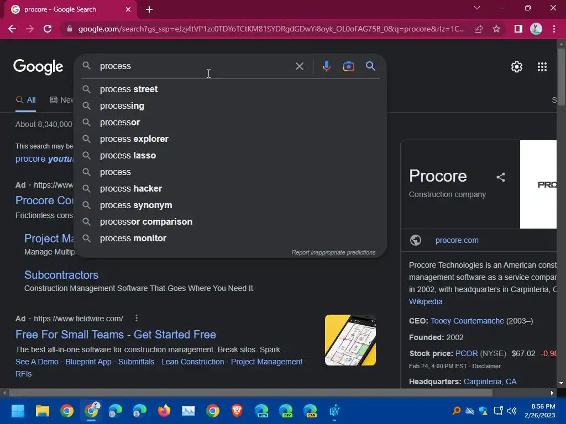Click the horizontal scrollbar thumb

250,393
